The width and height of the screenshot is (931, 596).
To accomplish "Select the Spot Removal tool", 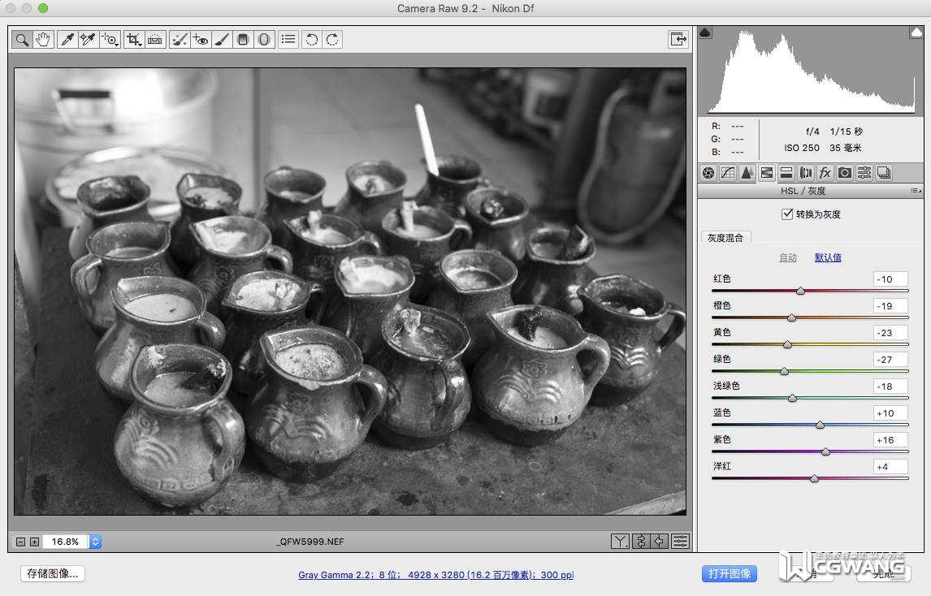I will [180, 39].
